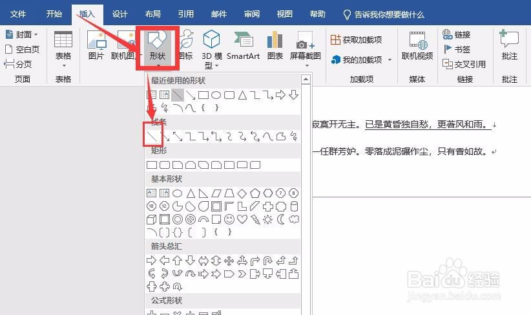The image size is (531, 315).
Task: Insert a page break with 分页
Action: click(18, 64)
